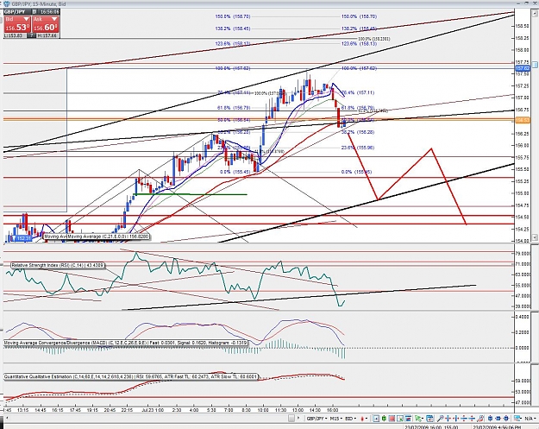
Task: Click the chart-with-pencil edit icon
Action: click(x=400, y=419)
